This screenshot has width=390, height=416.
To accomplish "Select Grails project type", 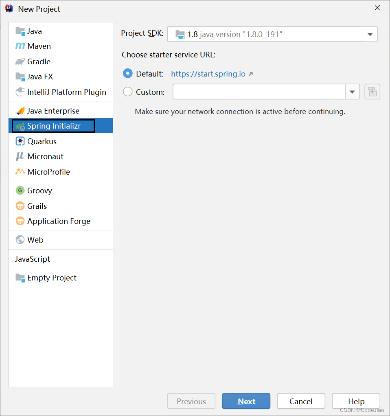I will coord(61,206).
